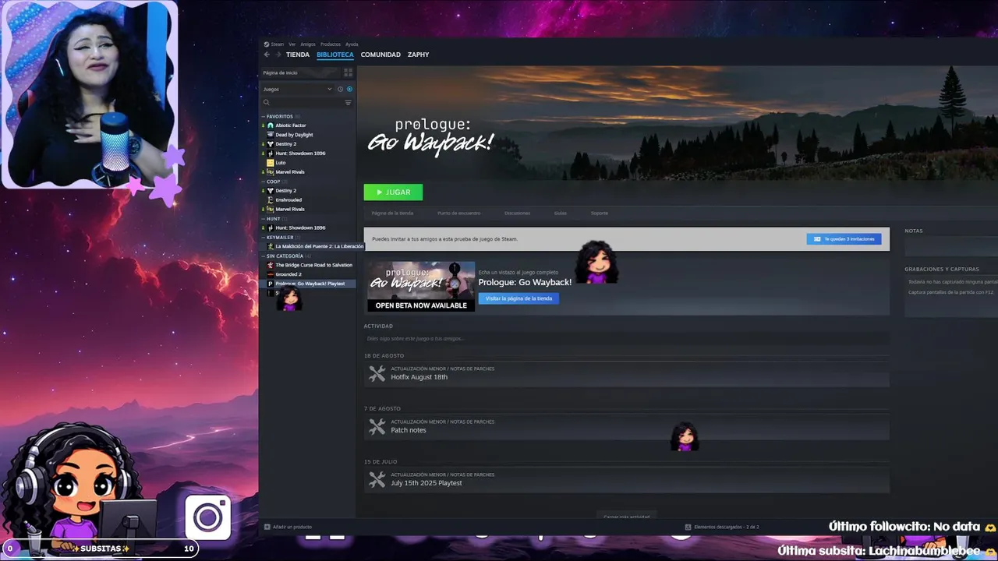Click Prologue Open Beta banner thumbnail
998x561 pixels.
[x=421, y=286]
